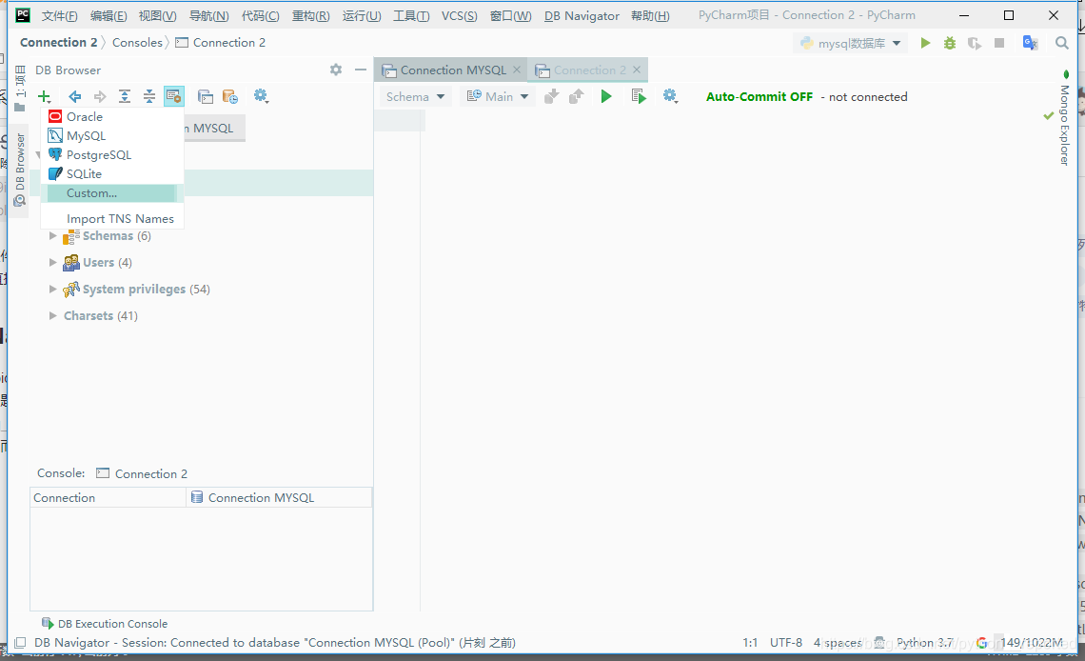This screenshot has width=1085, height=661.
Task: Open the Schema dropdown
Action: (x=415, y=97)
